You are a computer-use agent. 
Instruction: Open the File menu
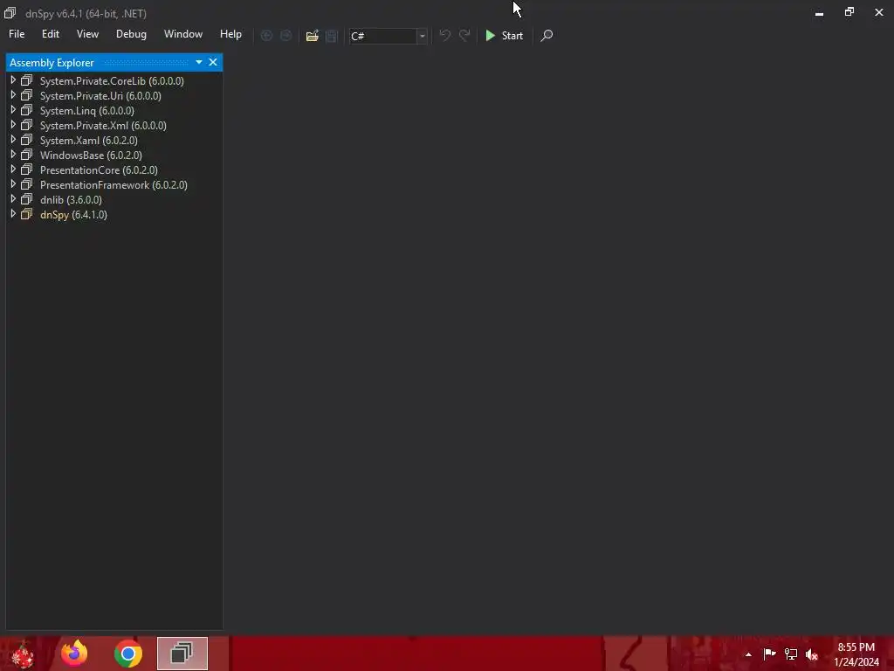coord(17,34)
